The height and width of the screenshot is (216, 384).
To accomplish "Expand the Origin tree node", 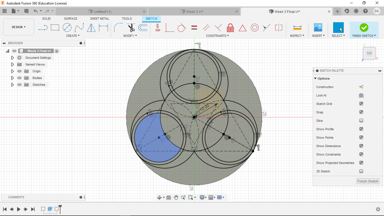I will tap(12, 71).
